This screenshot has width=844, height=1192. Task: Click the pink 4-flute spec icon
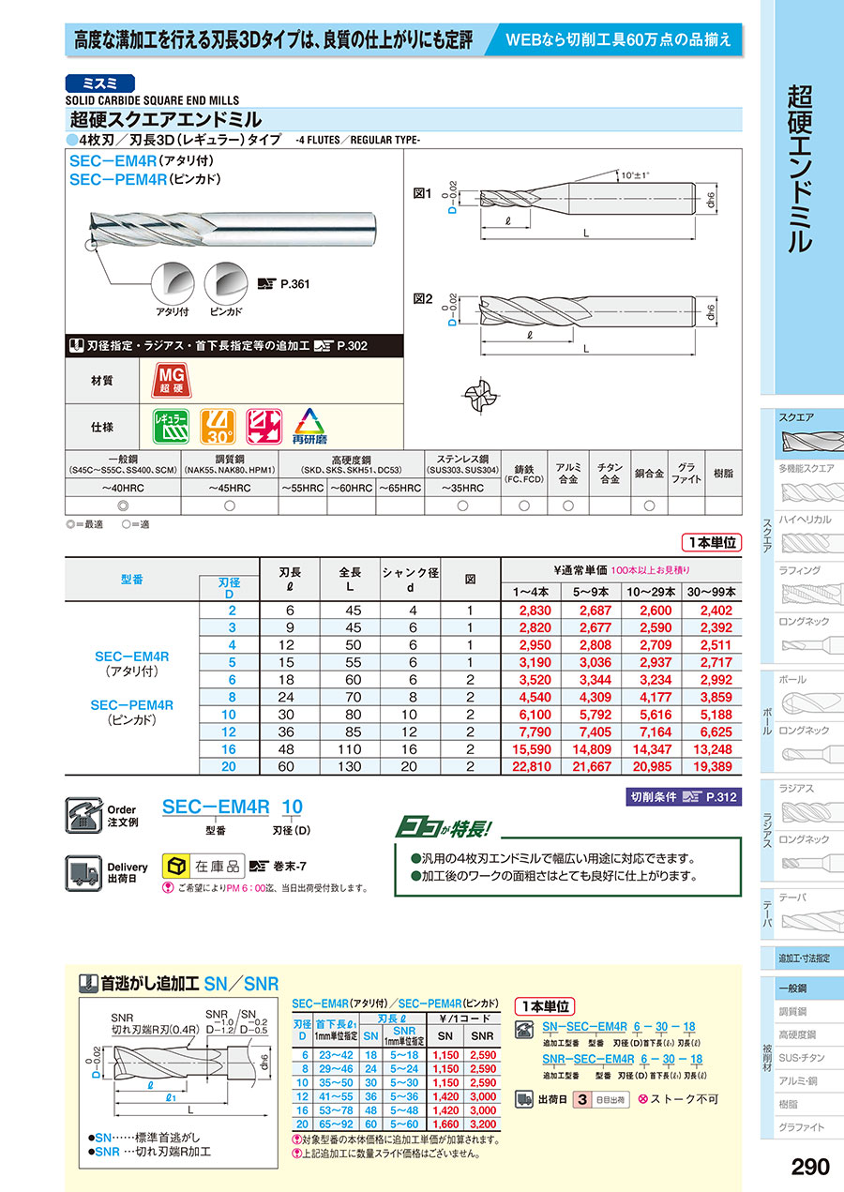click(x=264, y=426)
